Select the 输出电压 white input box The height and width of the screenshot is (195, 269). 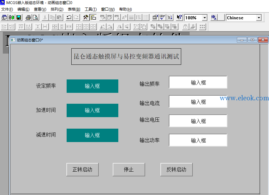click(x=198, y=121)
